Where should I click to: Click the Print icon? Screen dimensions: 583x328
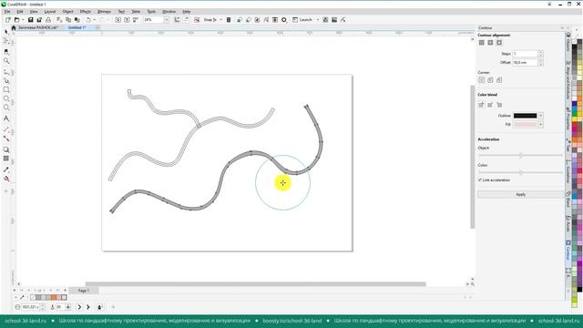pyautogui.click(x=48, y=20)
